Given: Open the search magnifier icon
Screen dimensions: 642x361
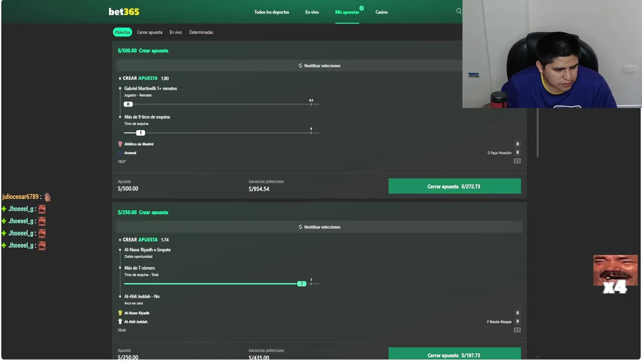Looking at the screenshot, I should pos(458,11).
